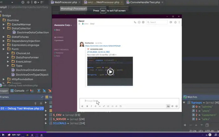Expand the $_SERVER array variable
This screenshot has width=219, height=137.
[x=46, y=119]
